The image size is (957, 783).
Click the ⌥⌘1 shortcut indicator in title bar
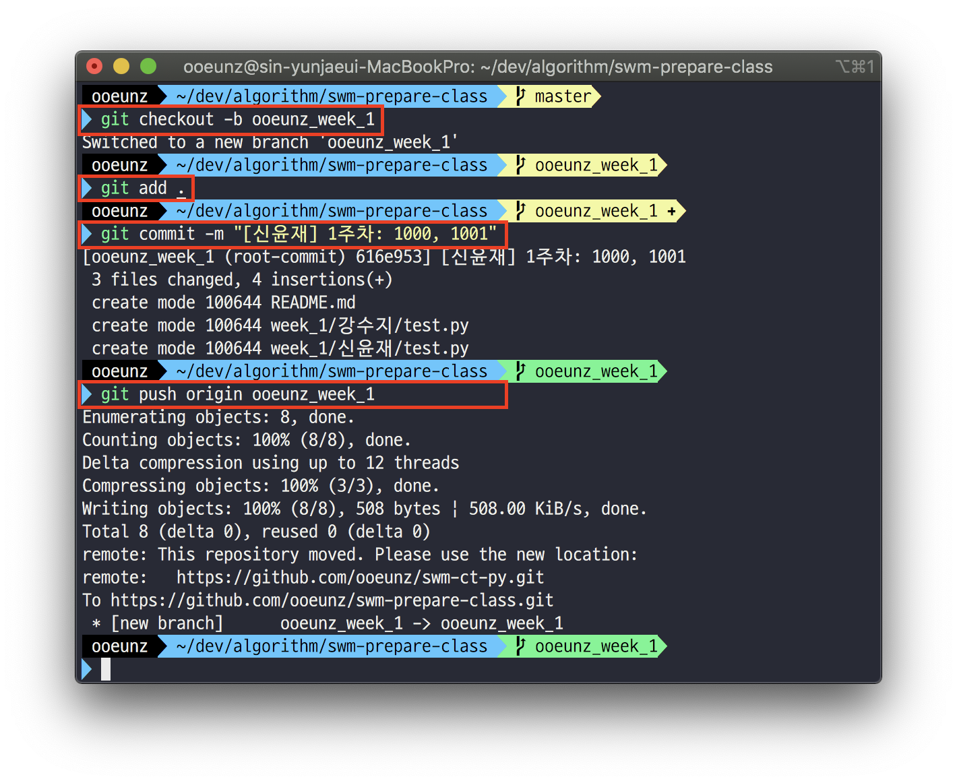click(x=855, y=67)
